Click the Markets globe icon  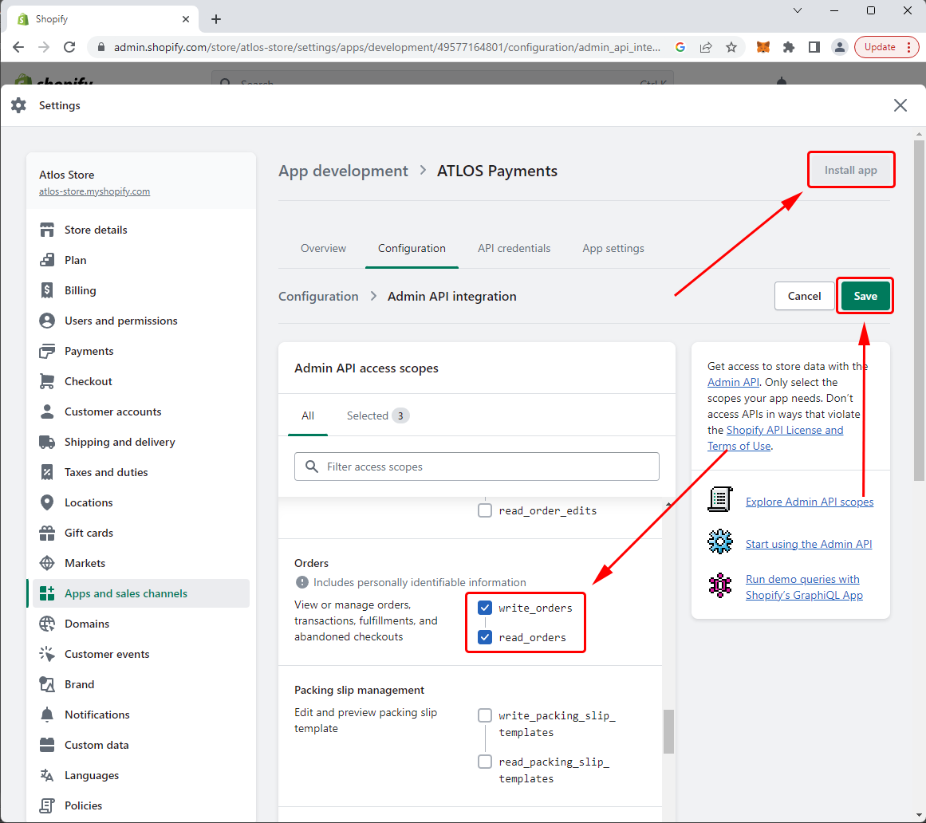(x=47, y=563)
